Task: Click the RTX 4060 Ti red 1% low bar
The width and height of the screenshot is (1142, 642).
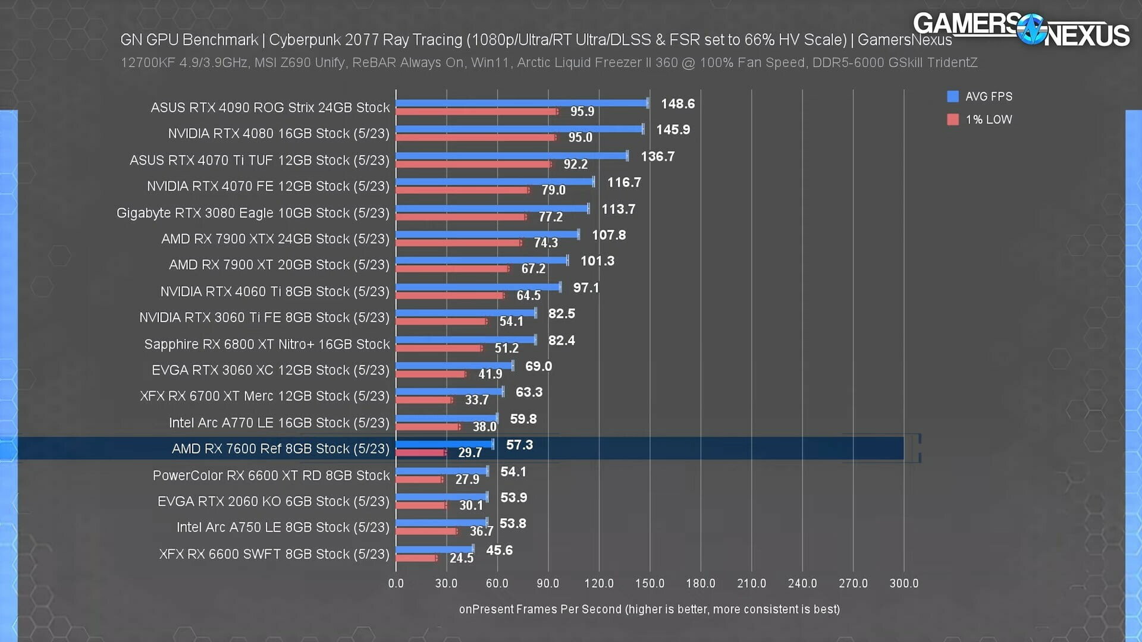Action: [x=450, y=295]
